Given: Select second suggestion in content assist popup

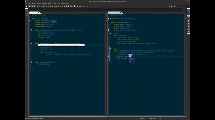Looking at the screenshot, I should click(132, 61).
